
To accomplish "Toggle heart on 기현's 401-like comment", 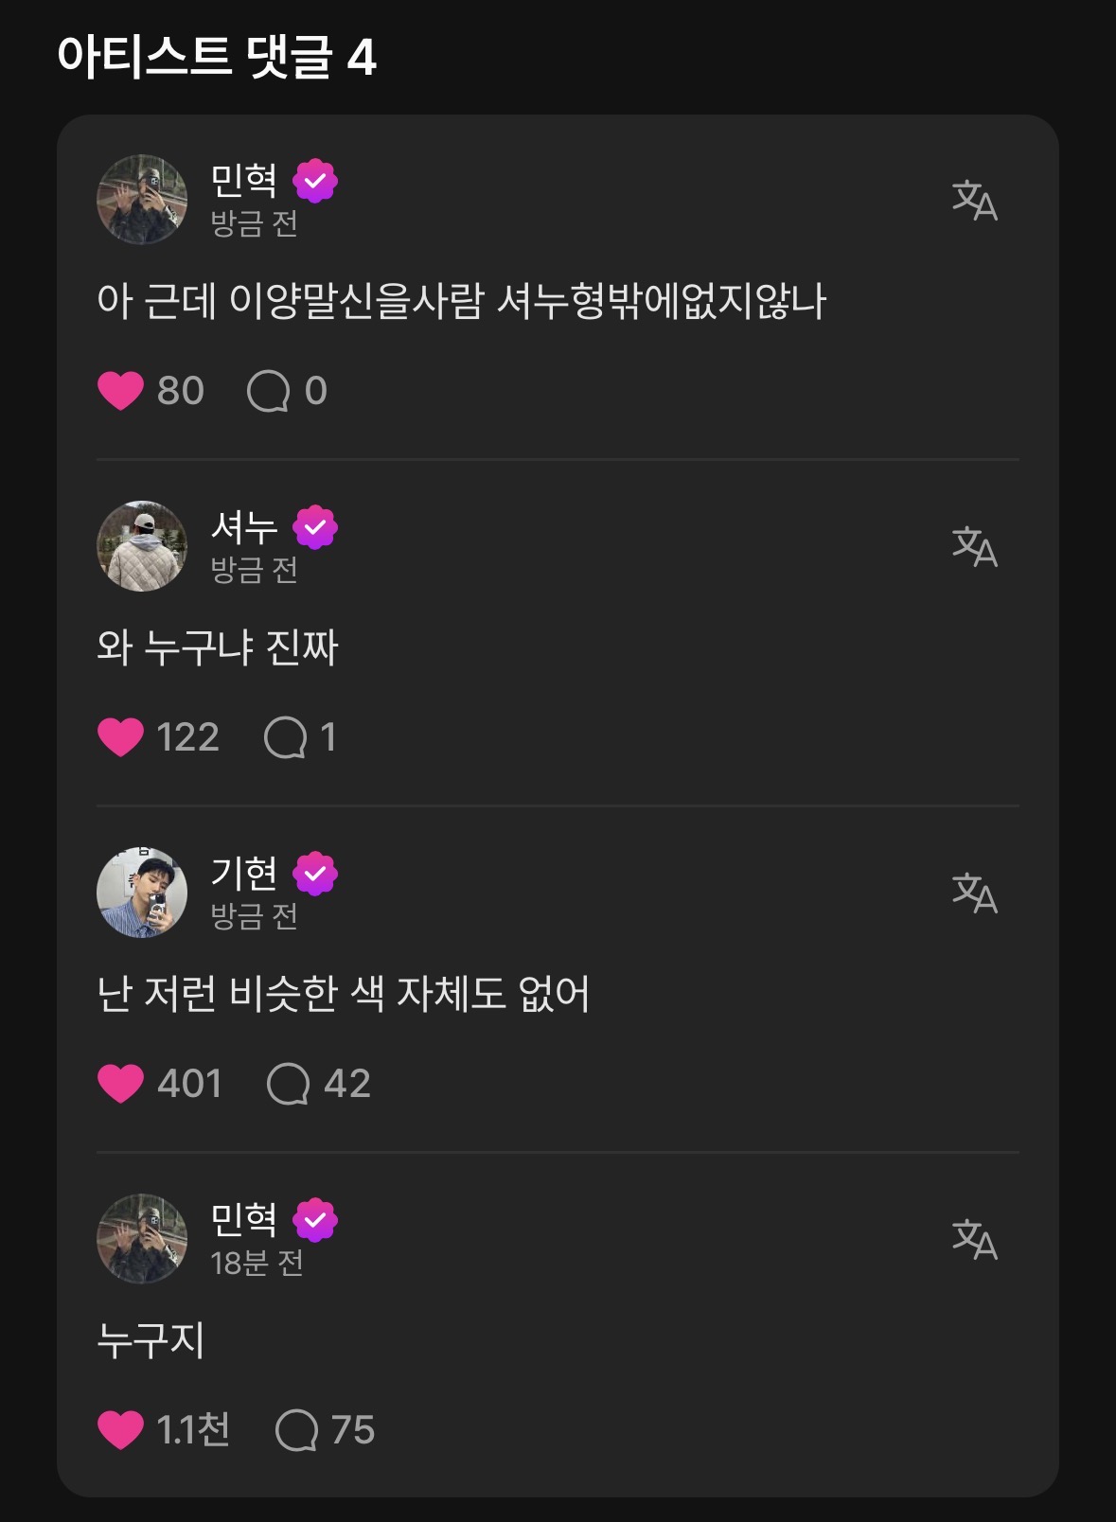I will pos(120,1084).
